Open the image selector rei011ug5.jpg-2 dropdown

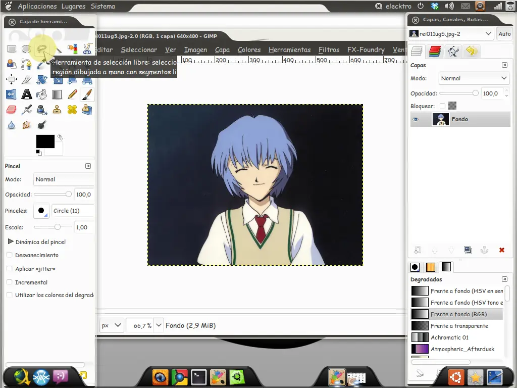point(451,34)
